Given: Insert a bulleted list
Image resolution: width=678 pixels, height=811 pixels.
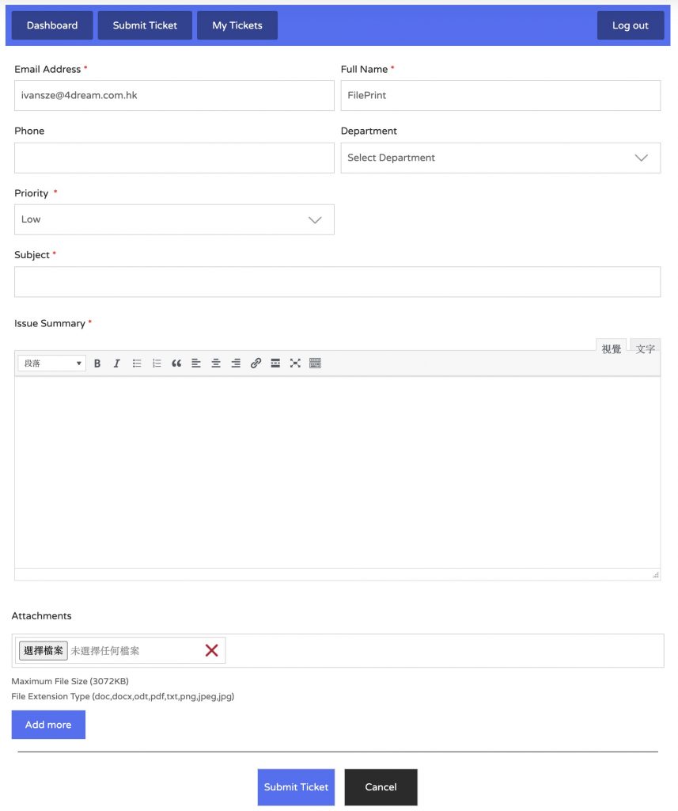Looking at the screenshot, I should click(137, 363).
